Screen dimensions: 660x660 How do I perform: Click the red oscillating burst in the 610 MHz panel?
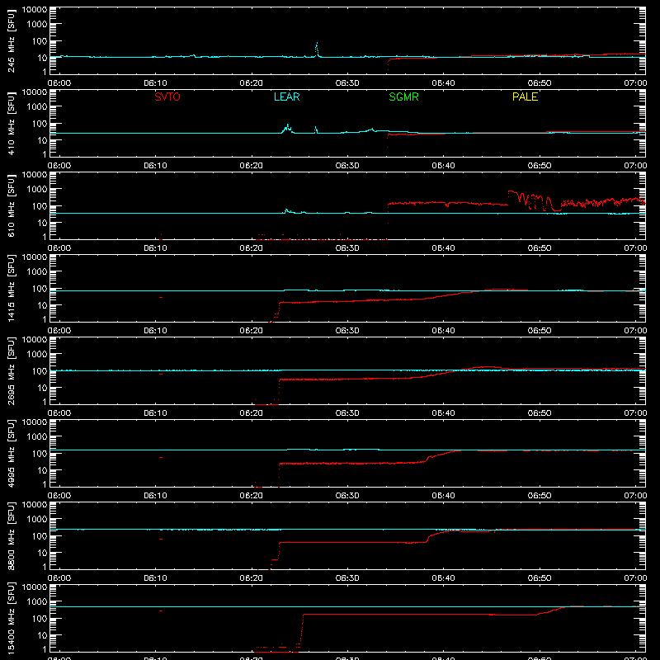[x=535, y=200]
